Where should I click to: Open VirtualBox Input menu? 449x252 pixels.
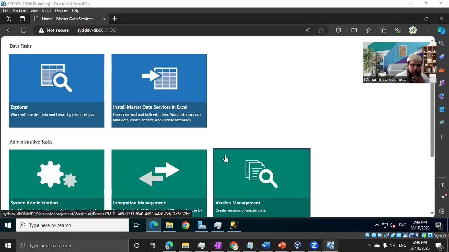pos(46,10)
